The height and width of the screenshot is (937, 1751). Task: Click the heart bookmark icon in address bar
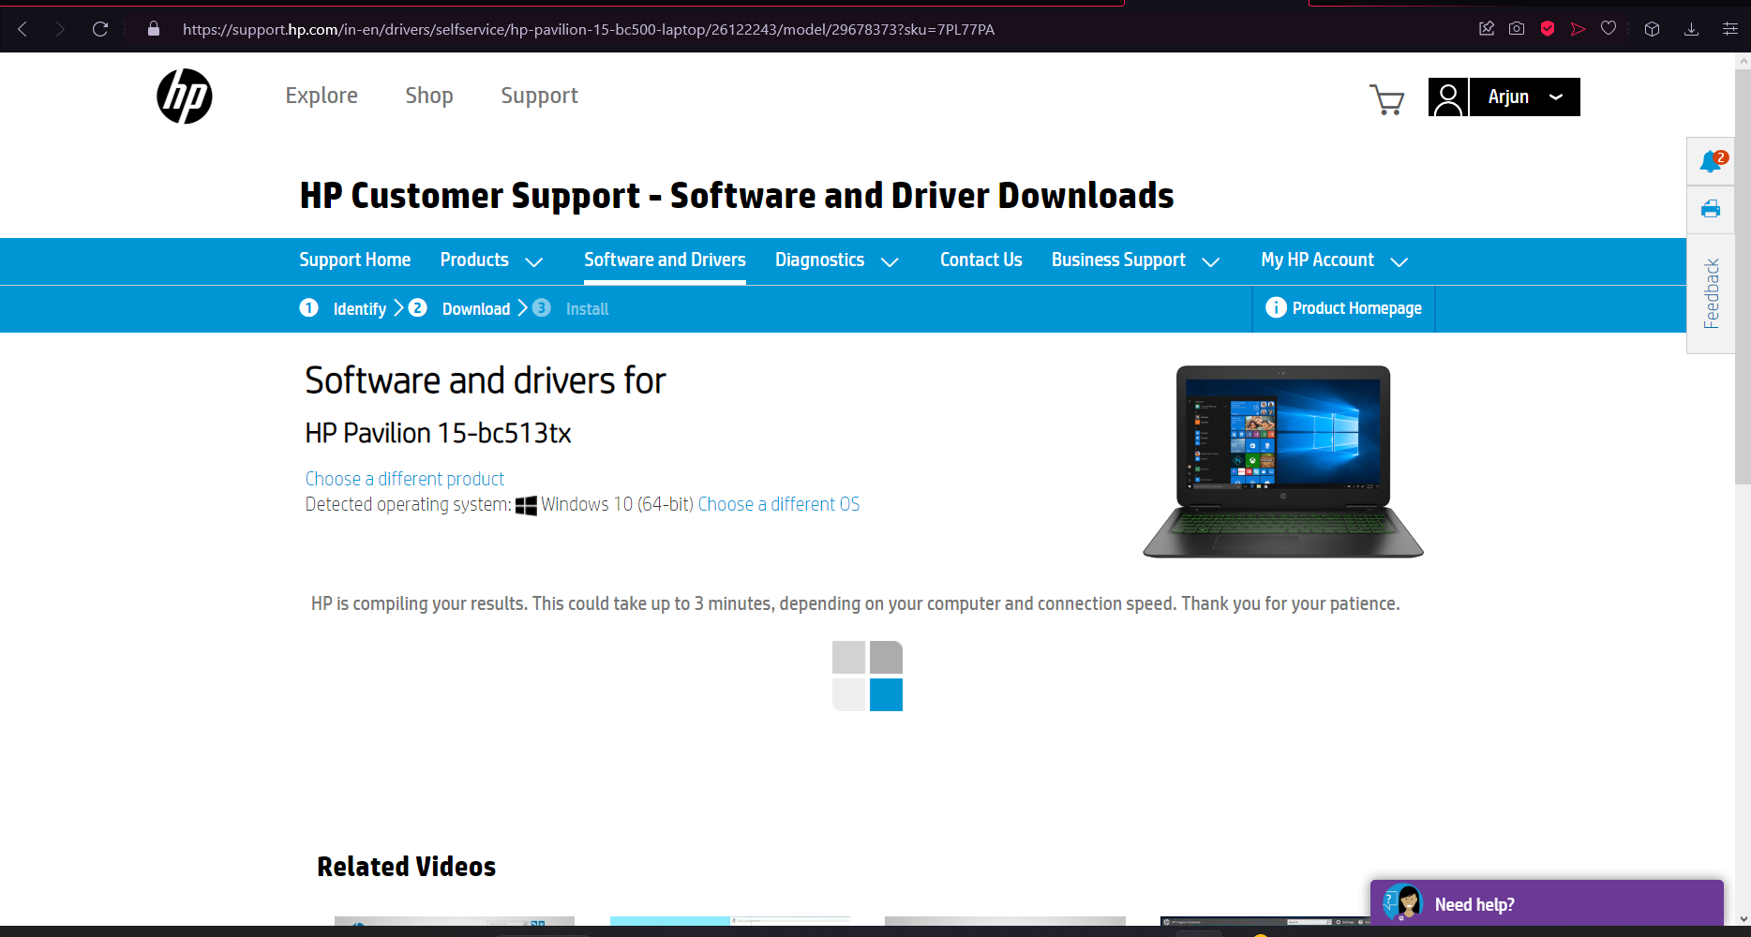[x=1609, y=29]
